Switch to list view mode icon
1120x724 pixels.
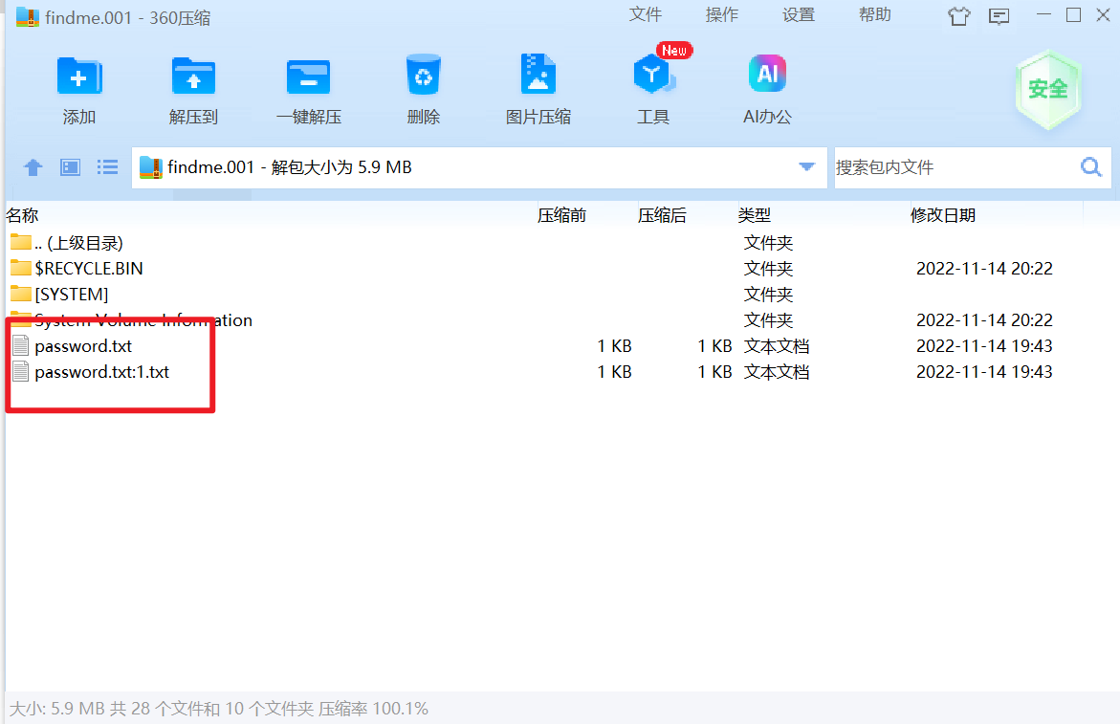(108, 167)
